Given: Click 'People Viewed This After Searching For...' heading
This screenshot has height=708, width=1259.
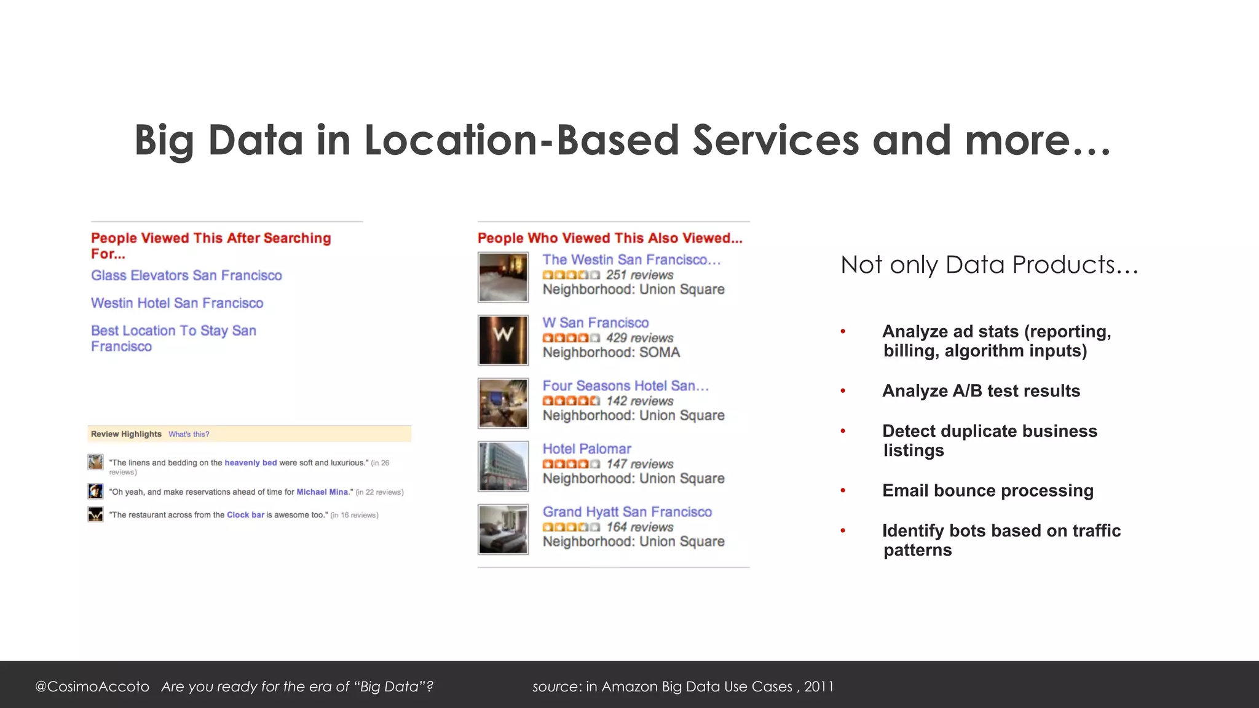Looking at the screenshot, I should tap(211, 246).
